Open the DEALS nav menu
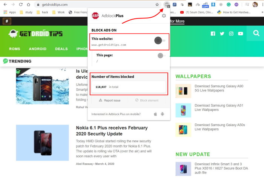This screenshot has height=178, width=264. point(61,49)
